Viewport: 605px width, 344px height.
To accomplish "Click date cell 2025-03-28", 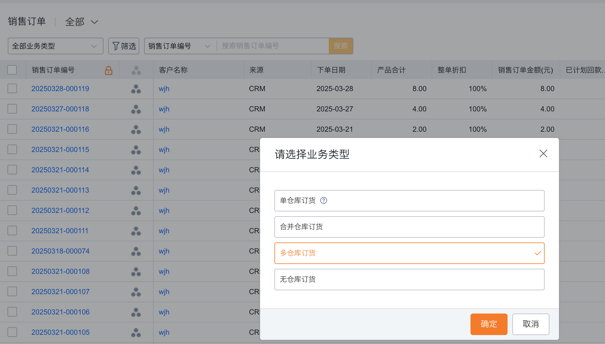I will (x=335, y=89).
